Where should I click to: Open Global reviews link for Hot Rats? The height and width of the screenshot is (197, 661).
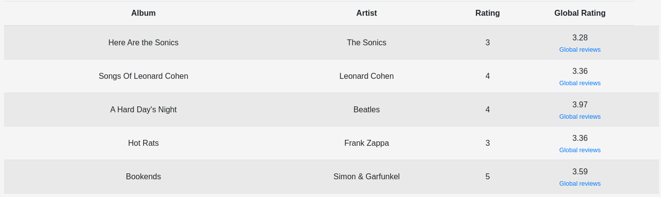coord(580,150)
